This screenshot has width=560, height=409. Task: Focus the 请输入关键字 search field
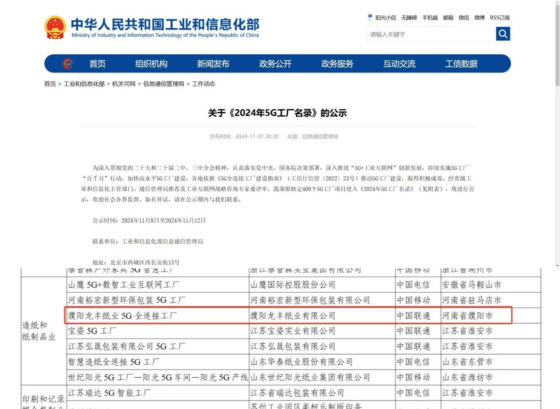tap(431, 34)
